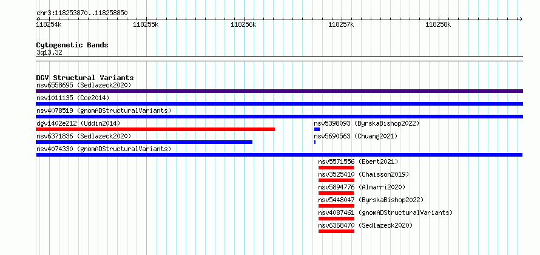Click the DGV Structural Variants track title
540x255 pixels.
tap(85, 78)
